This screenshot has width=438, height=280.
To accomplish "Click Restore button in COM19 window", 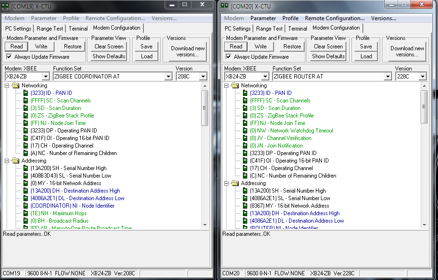I will [73, 47].
